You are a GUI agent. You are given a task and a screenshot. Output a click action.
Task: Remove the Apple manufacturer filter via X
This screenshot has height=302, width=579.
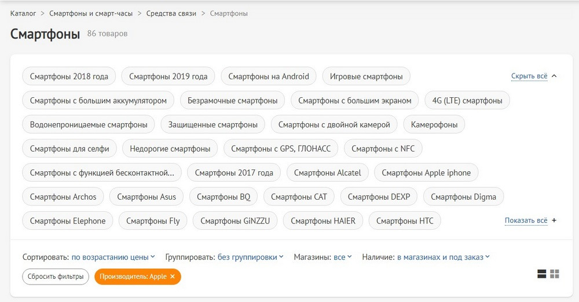173,277
